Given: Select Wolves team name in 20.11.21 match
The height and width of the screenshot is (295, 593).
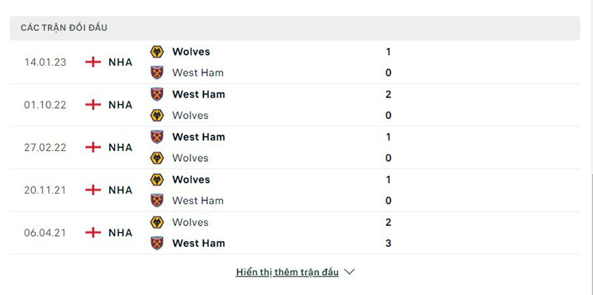Looking at the screenshot, I should coord(191,180).
